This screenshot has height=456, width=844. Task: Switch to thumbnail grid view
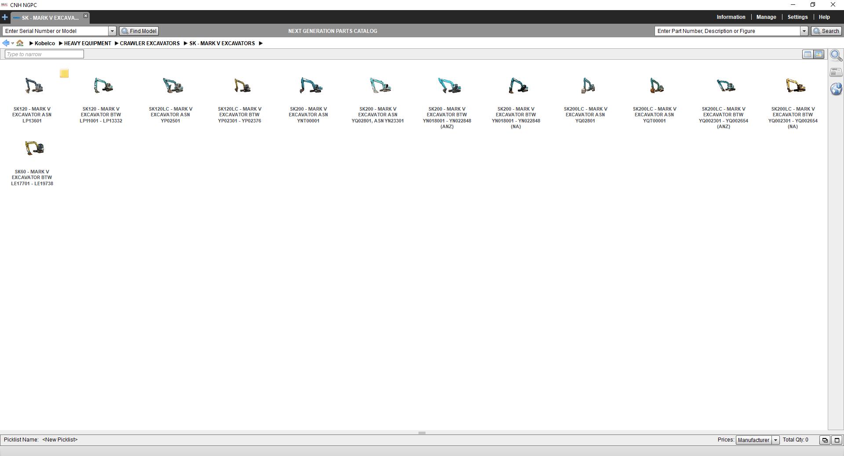(x=819, y=54)
